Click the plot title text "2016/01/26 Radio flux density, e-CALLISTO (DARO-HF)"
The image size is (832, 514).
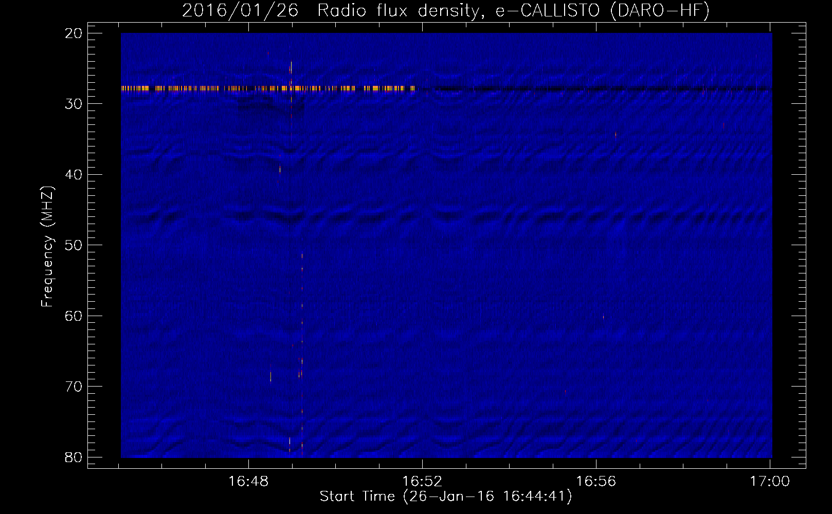point(446,10)
